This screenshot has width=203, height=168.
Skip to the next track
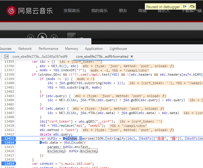(54, 37)
